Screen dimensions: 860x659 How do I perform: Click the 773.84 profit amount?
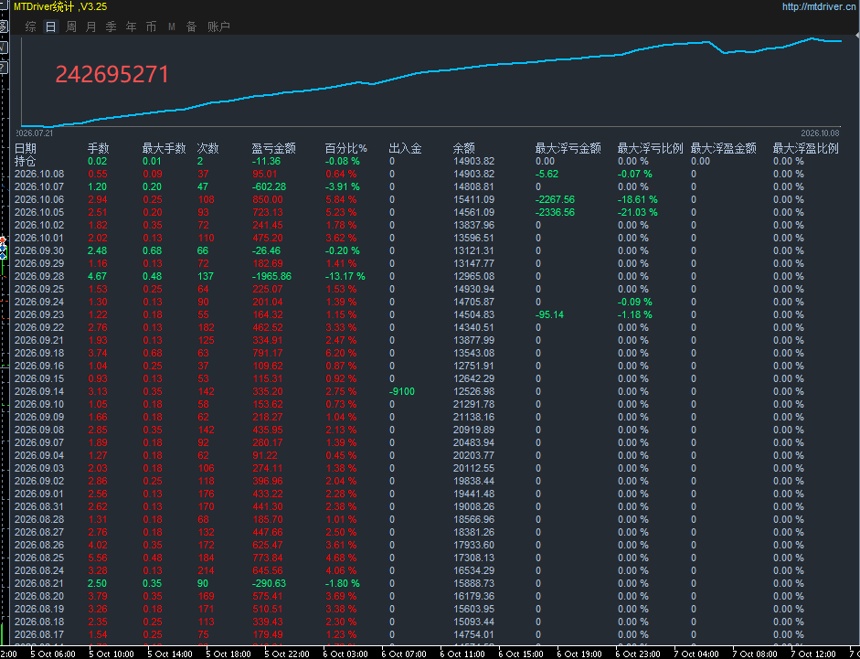pyautogui.click(x=267, y=558)
